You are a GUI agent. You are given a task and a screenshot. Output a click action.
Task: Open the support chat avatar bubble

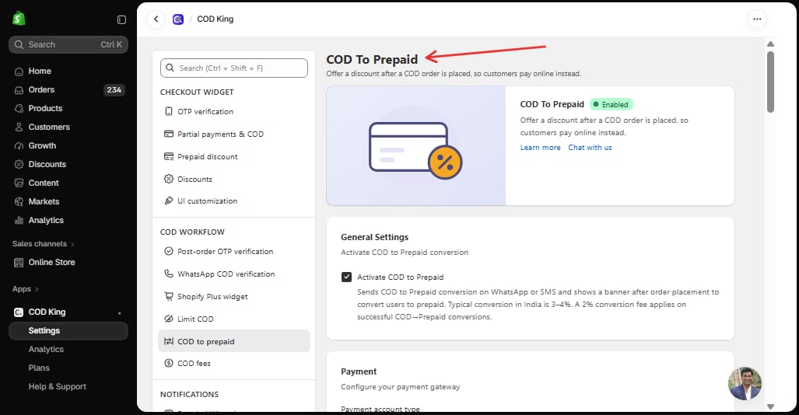click(x=745, y=383)
